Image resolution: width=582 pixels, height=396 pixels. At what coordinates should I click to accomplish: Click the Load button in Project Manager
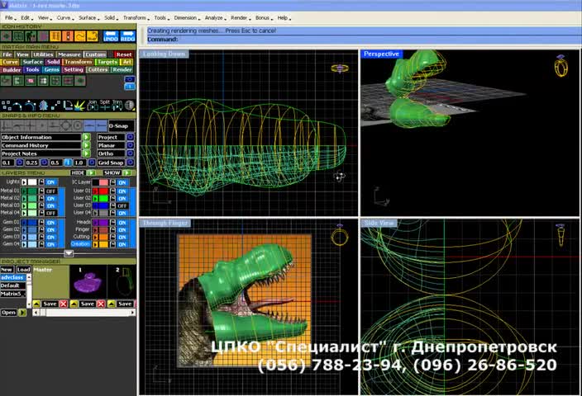pos(23,269)
